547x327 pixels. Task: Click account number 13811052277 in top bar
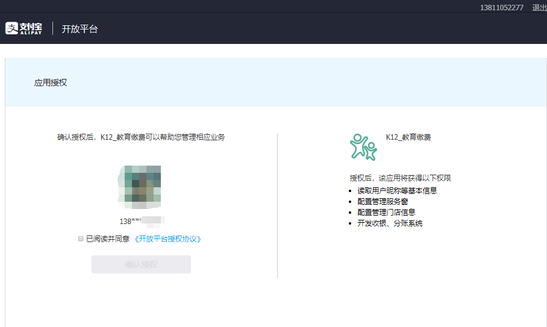tap(502, 8)
